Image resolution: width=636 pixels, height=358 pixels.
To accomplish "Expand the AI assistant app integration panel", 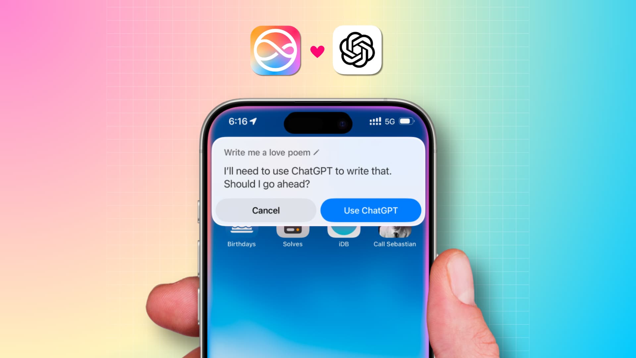I will coord(370,210).
